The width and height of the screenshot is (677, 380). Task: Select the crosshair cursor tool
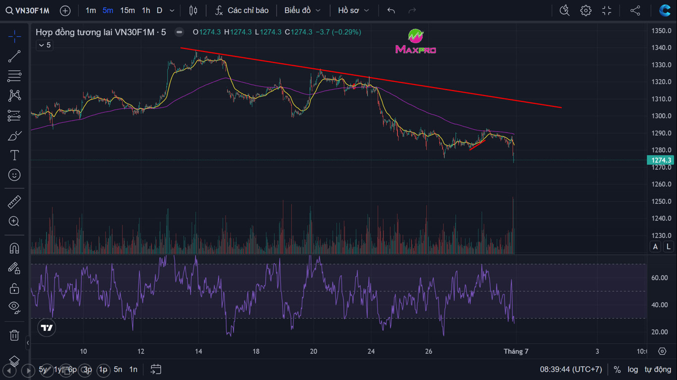[14, 36]
